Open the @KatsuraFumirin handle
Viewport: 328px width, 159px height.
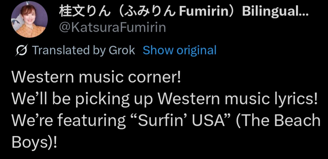click(x=112, y=28)
